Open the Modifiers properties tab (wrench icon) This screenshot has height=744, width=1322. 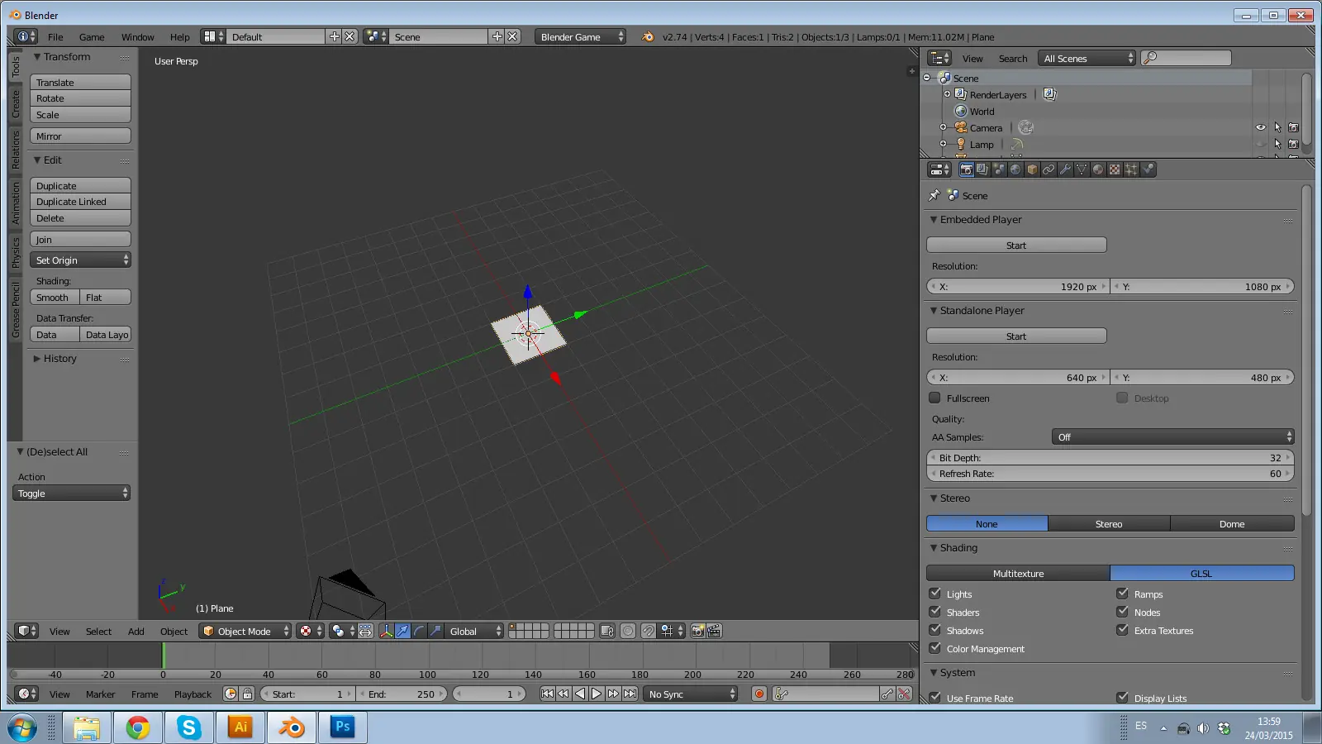coord(1065,169)
